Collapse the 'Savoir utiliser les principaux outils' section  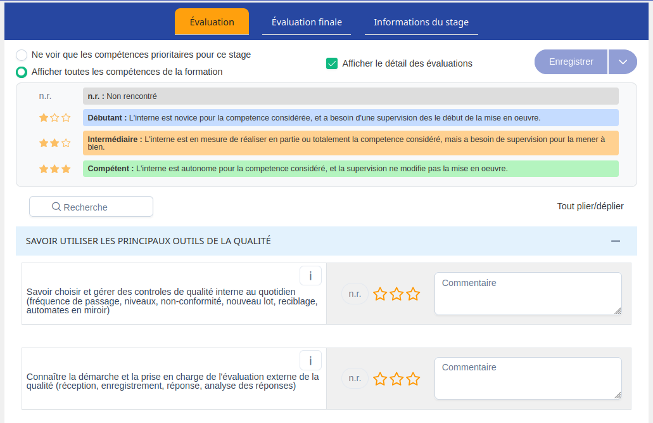click(x=614, y=241)
